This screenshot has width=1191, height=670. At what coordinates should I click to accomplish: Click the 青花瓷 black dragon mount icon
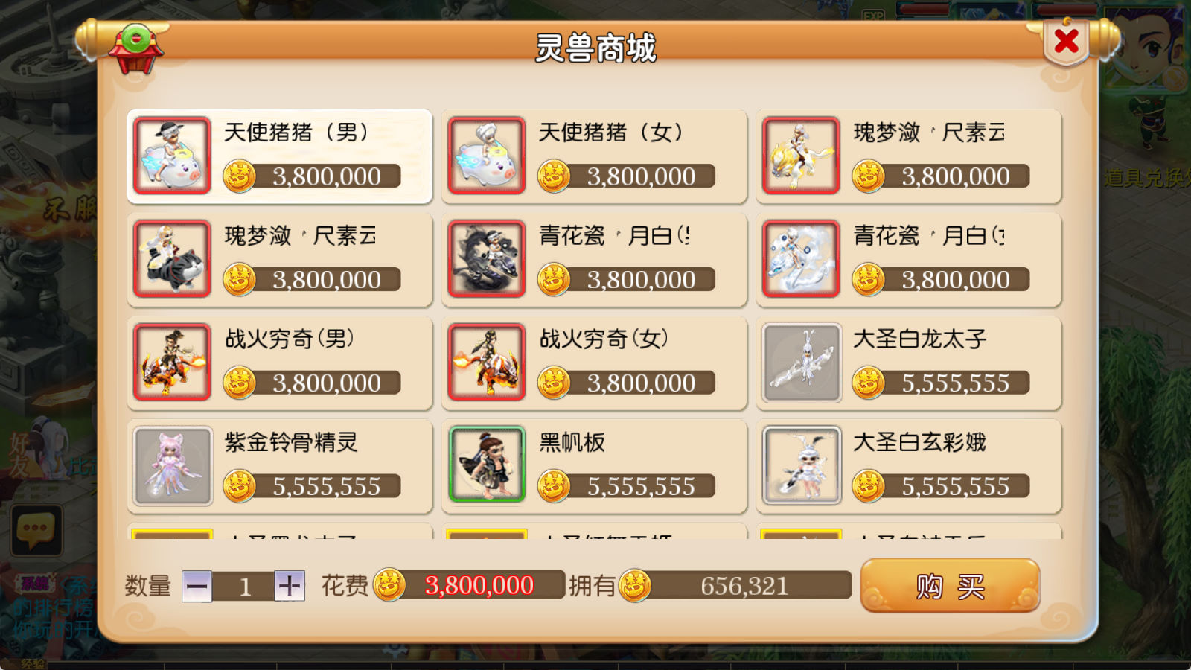(487, 259)
